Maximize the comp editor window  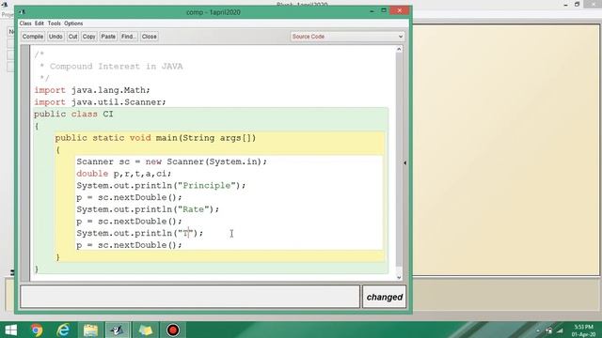click(384, 10)
